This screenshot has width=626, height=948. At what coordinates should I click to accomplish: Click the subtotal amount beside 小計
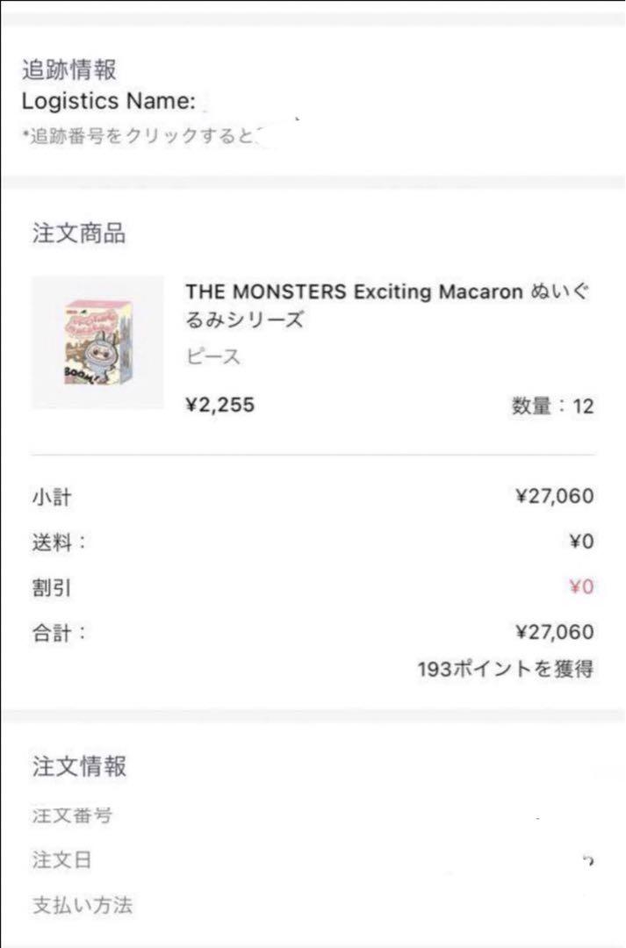554,497
